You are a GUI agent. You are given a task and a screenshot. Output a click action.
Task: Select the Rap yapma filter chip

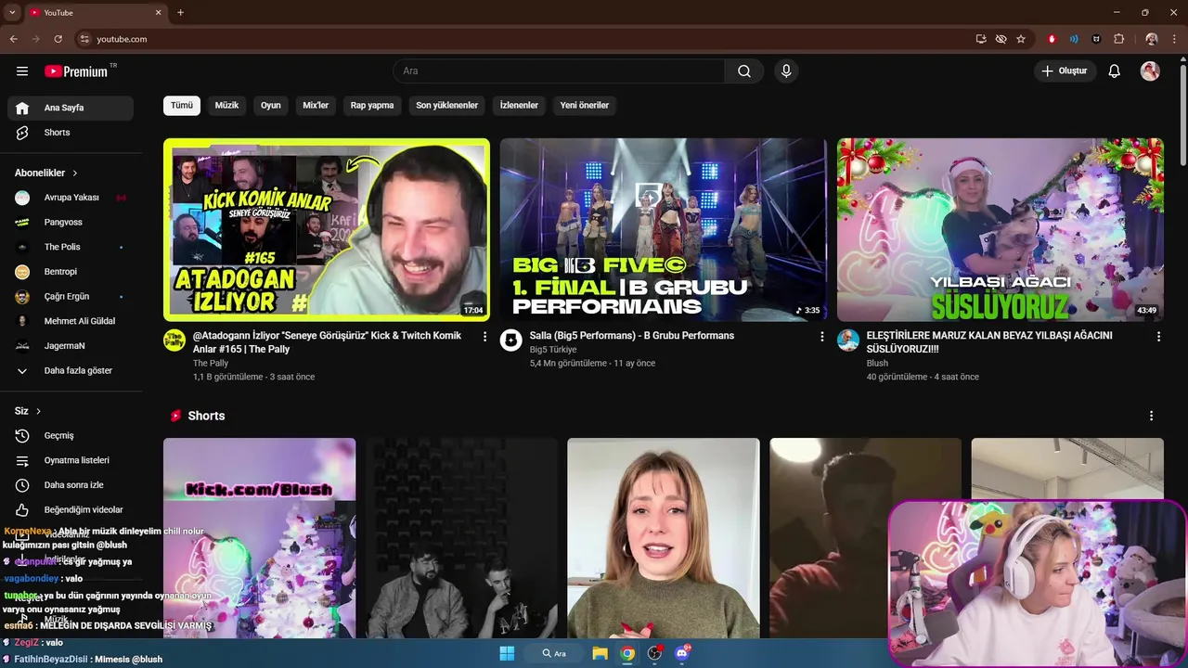point(372,105)
